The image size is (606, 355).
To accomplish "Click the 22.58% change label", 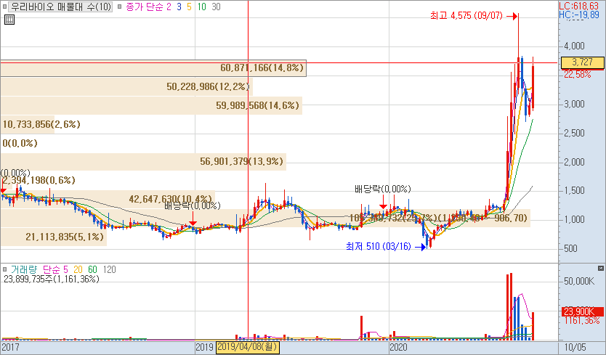I will 578,74.
